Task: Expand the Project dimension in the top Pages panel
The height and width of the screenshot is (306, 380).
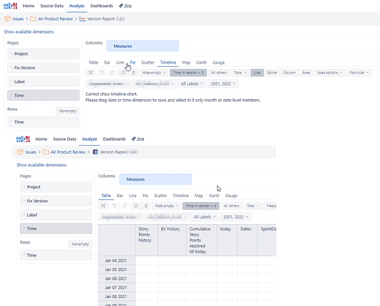Action: pyautogui.click(x=44, y=54)
